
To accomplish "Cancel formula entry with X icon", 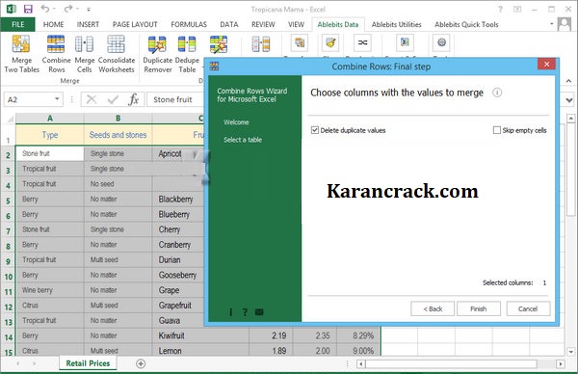I will click(x=92, y=99).
